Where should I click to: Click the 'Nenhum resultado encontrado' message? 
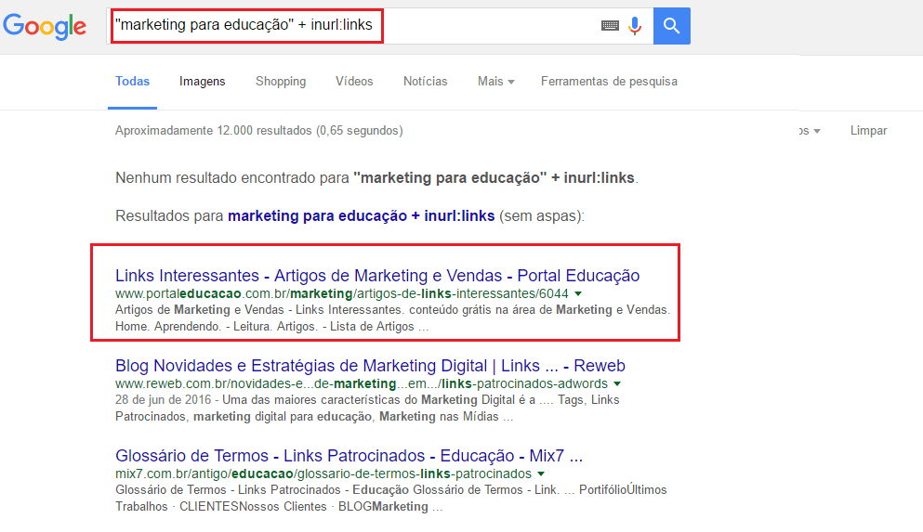[x=376, y=177]
